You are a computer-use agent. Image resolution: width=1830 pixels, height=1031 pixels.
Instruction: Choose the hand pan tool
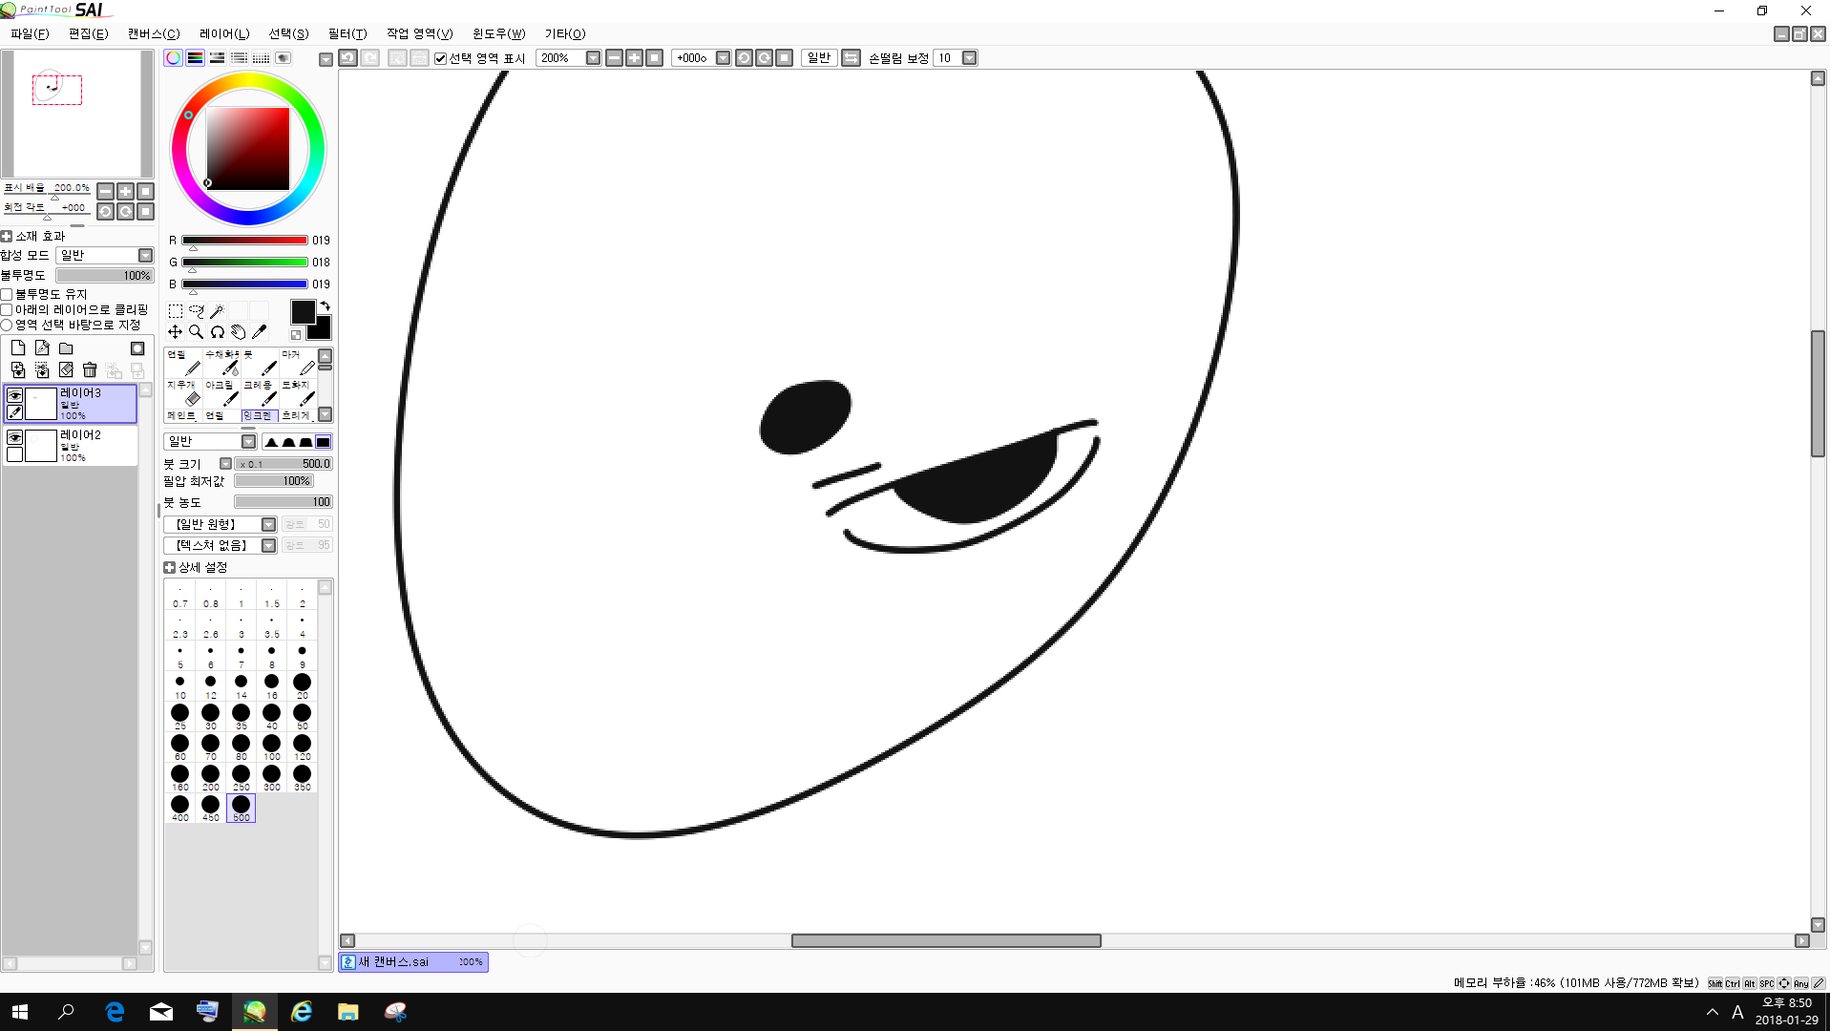[238, 332]
